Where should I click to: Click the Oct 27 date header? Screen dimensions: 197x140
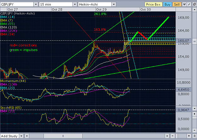click(x=13, y=9)
